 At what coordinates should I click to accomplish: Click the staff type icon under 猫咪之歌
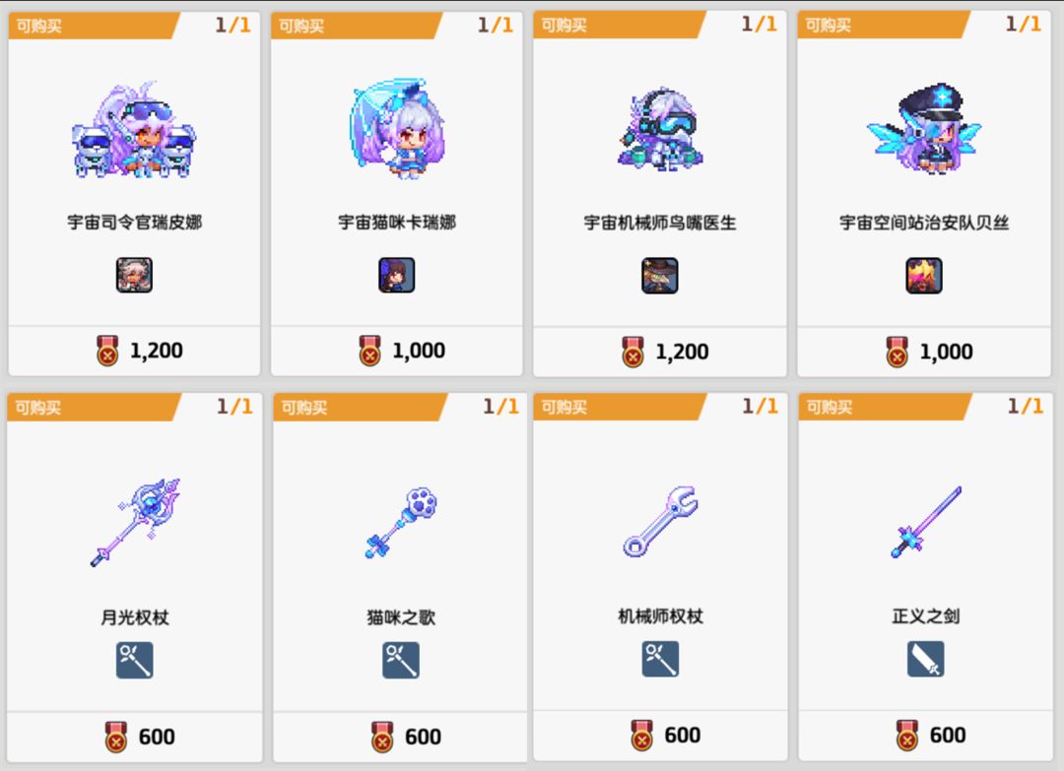click(x=401, y=661)
